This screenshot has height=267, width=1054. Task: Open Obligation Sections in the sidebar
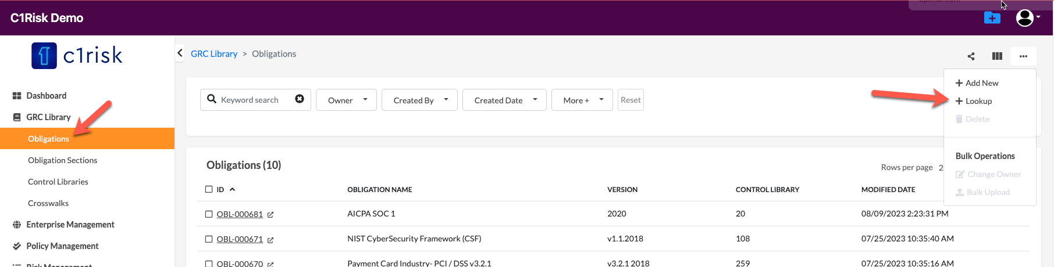[62, 160]
